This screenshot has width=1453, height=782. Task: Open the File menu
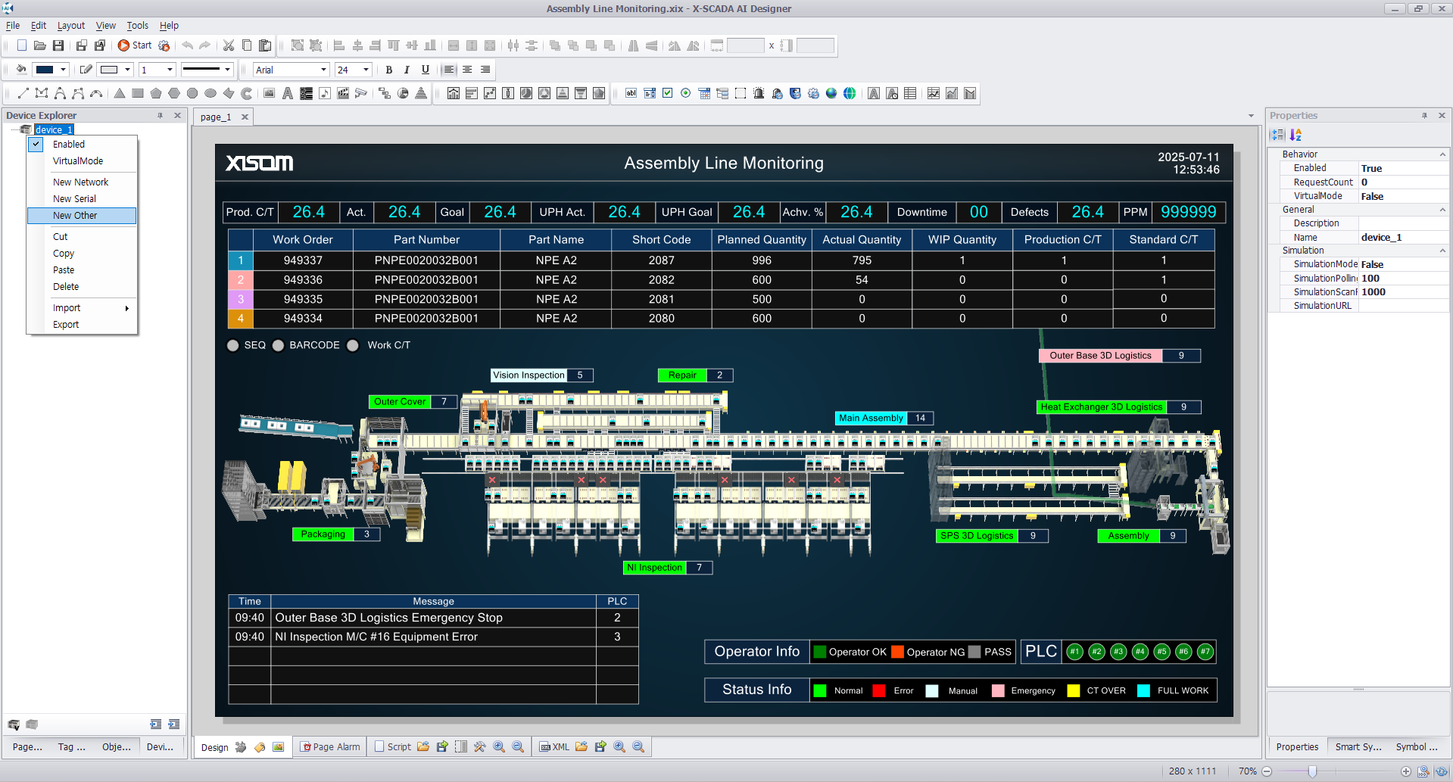pos(13,26)
